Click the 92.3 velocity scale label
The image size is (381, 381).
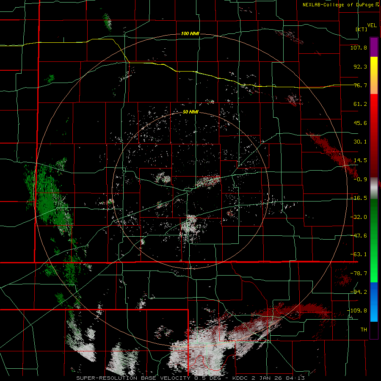point(360,66)
